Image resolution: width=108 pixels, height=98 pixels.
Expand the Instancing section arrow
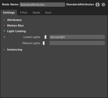(x=4, y=50)
